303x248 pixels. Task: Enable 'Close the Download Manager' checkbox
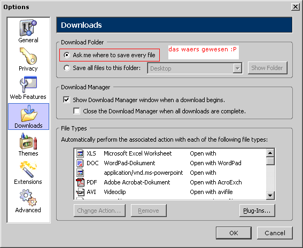pyautogui.click(x=77, y=111)
